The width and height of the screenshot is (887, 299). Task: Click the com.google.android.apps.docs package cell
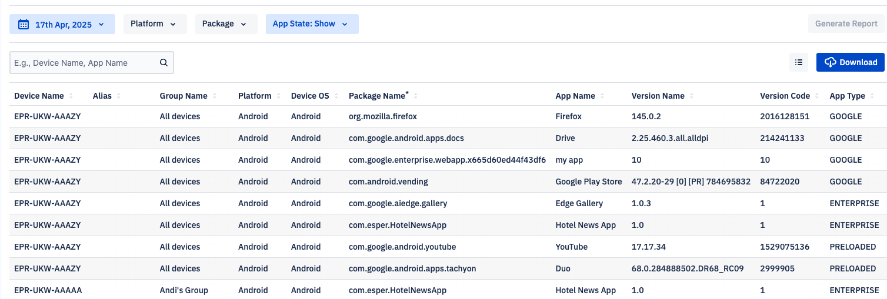pyautogui.click(x=406, y=138)
